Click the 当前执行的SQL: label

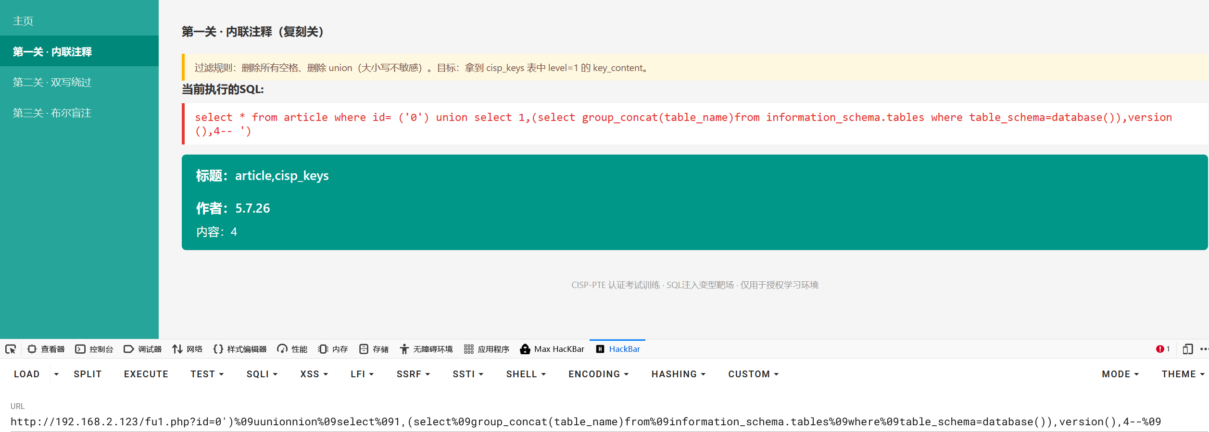pos(223,89)
